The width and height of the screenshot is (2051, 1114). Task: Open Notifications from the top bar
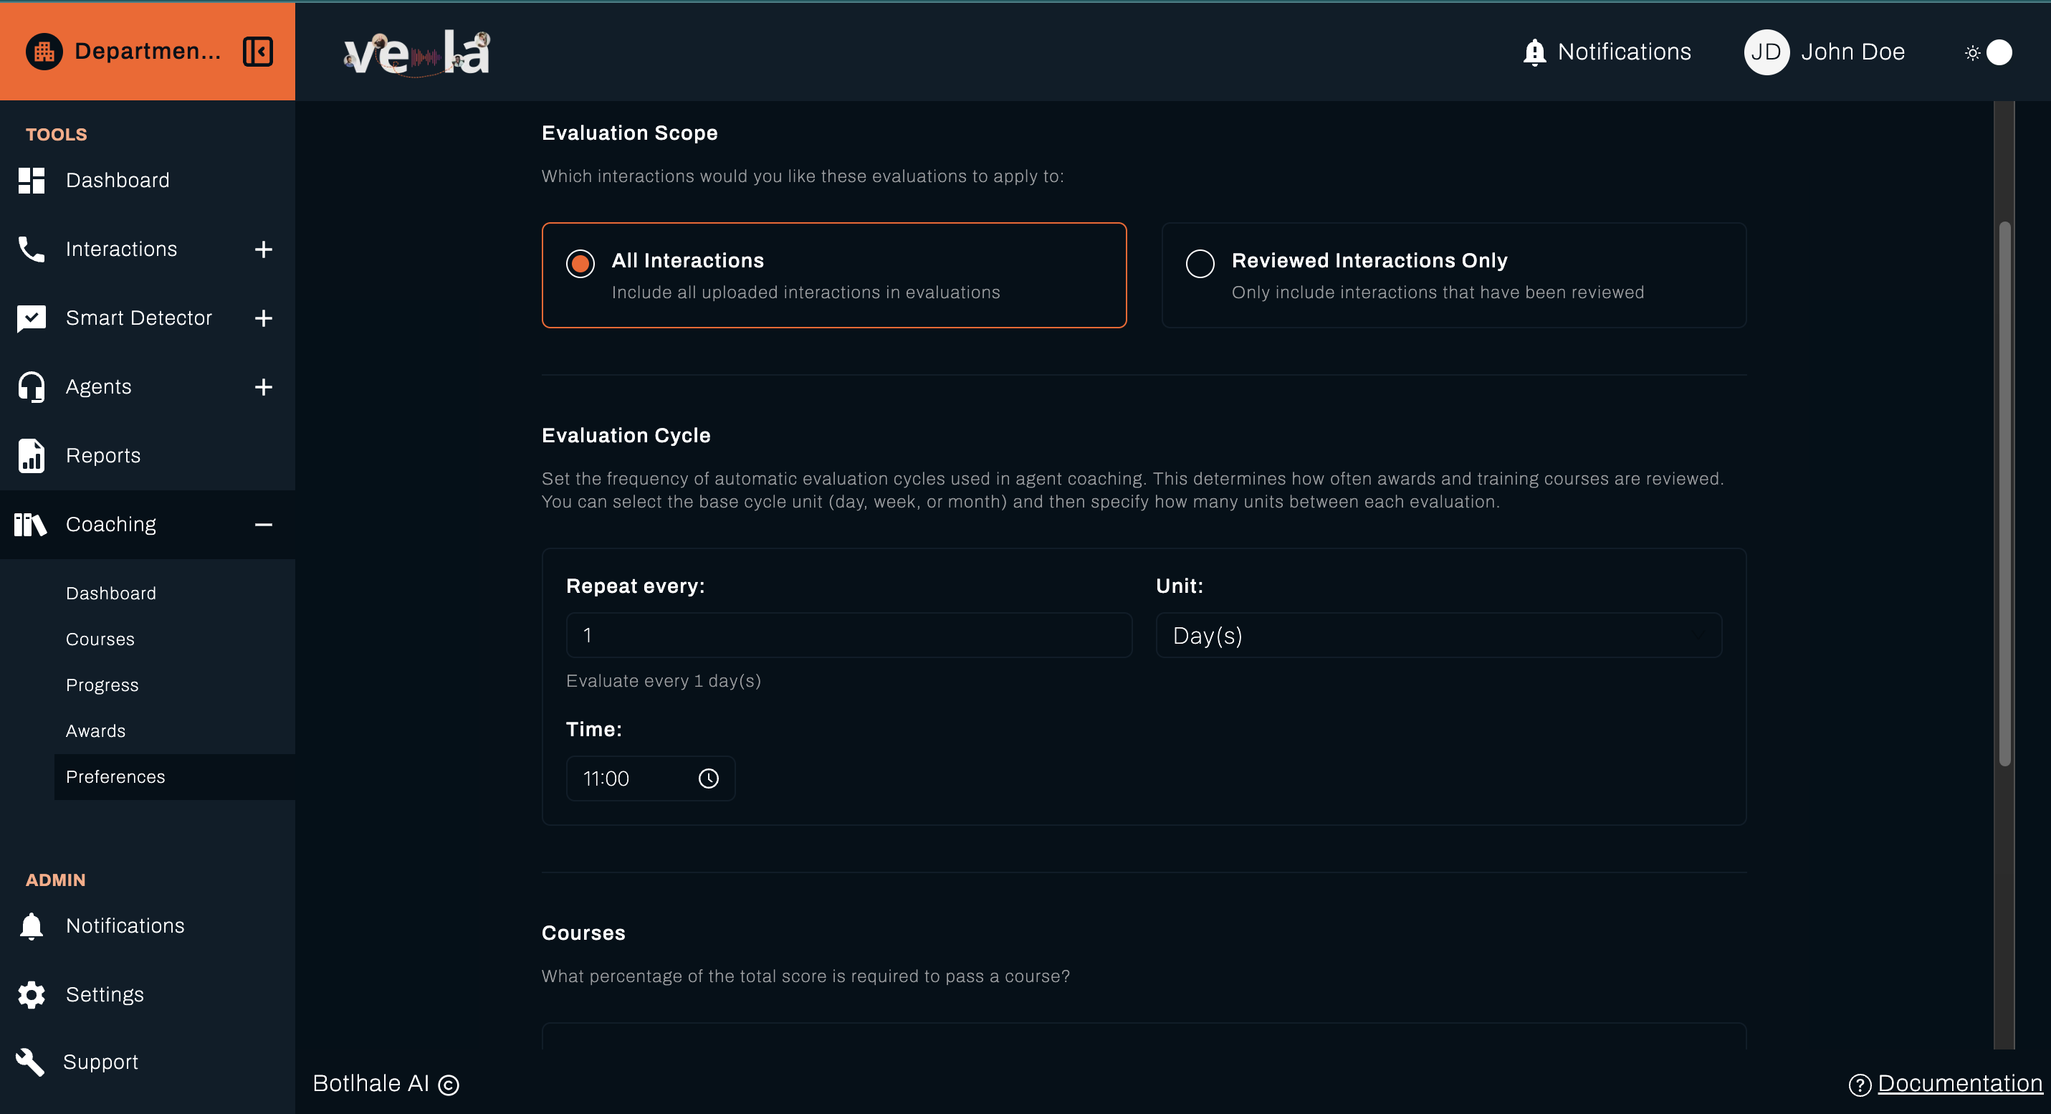point(1607,51)
